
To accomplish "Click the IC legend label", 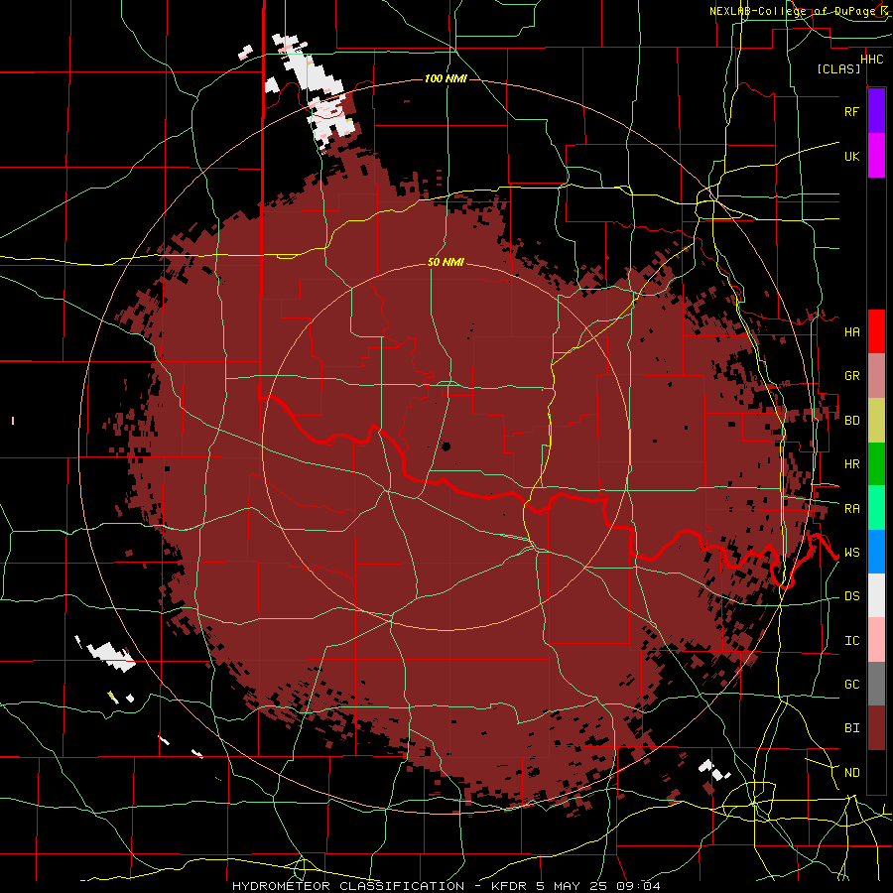I will point(851,641).
